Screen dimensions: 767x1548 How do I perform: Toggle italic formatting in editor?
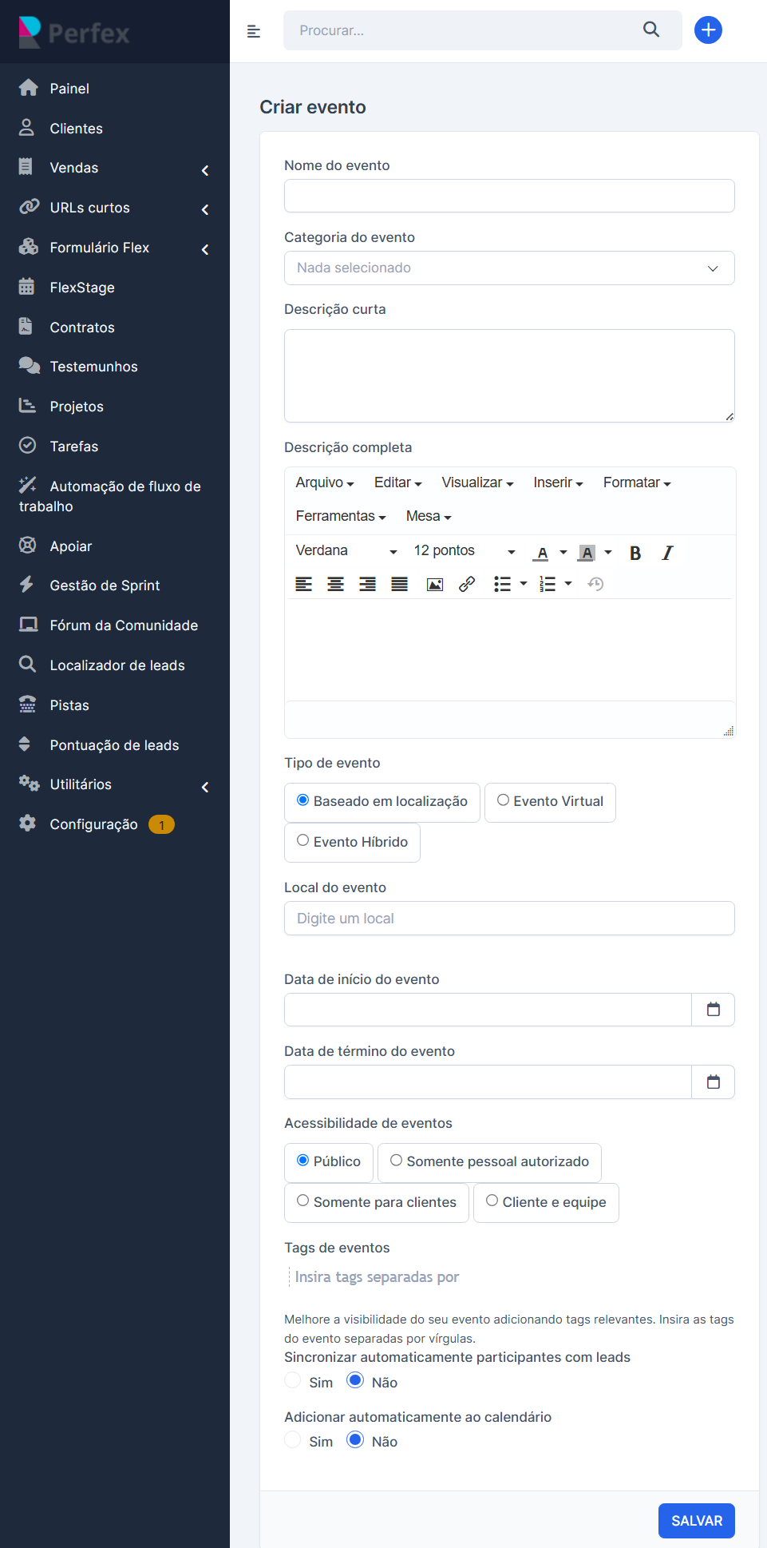667,553
